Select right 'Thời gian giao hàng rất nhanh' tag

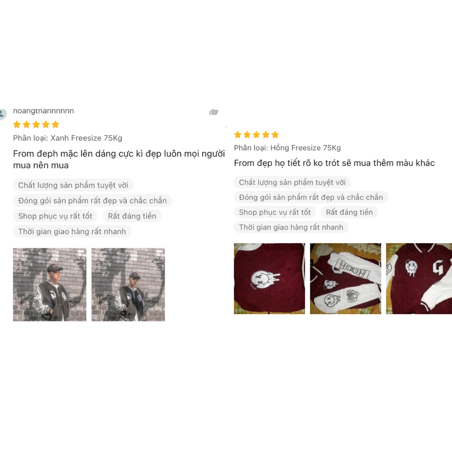click(x=291, y=227)
